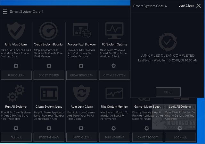Open settings gear under Junk Files Clean
Viewport: 205px width, 144px height.
click(x=16, y=66)
